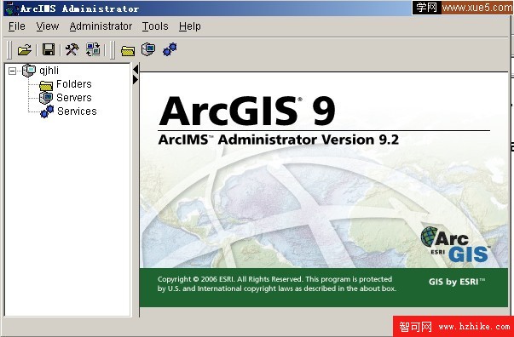Image resolution: width=514 pixels, height=337 pixels.
Task: Open site properties hammer-and-wrench icon
Action: pyautogui.click(x=72, y=49)
